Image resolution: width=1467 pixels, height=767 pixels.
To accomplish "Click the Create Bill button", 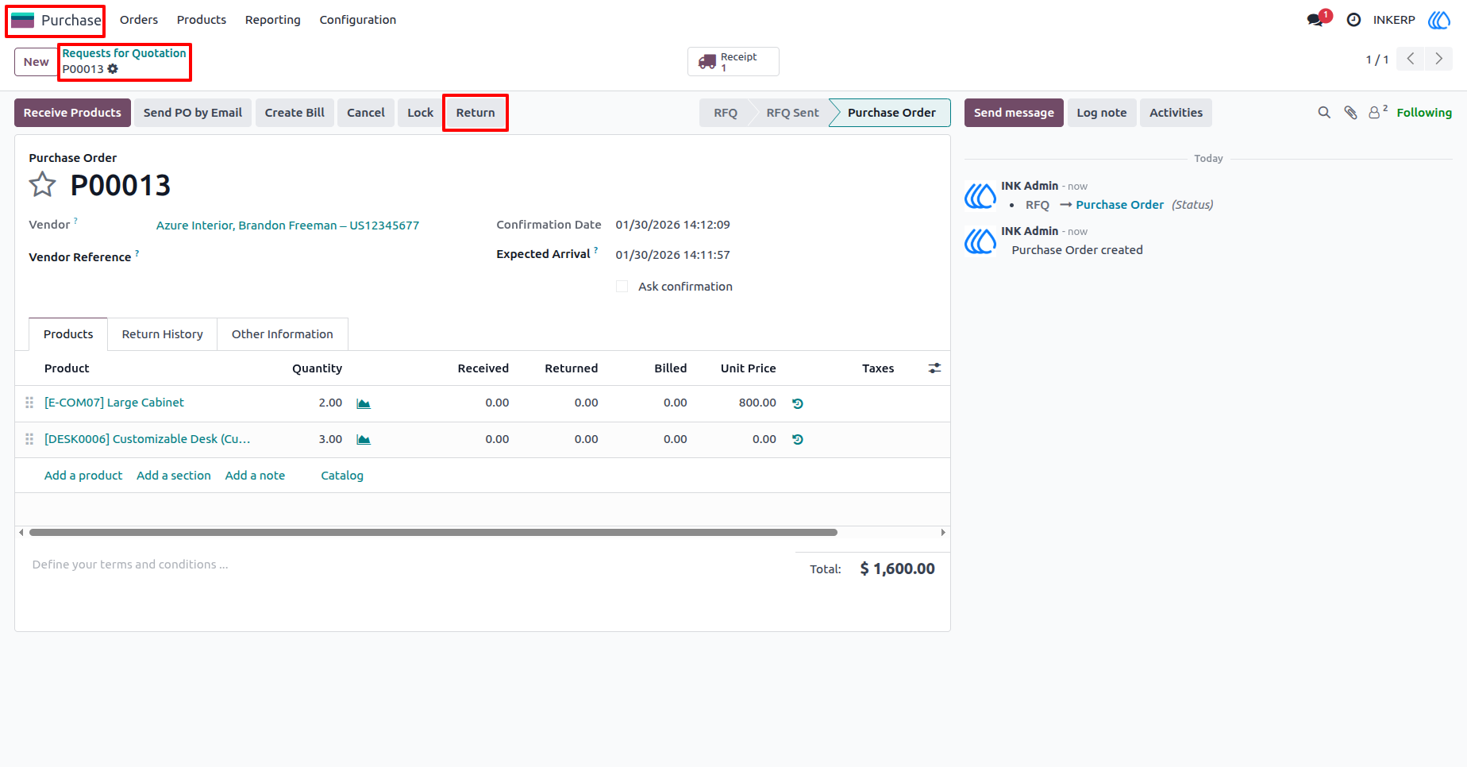I will [295, 113].
